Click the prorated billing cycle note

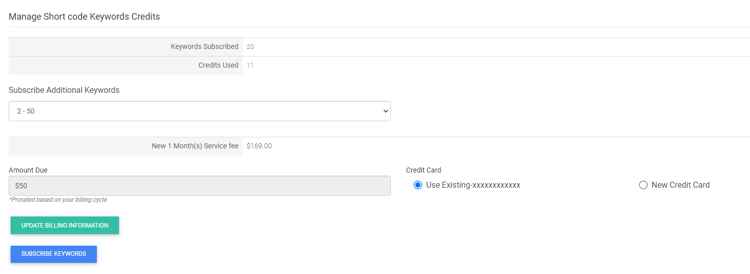click(x=58, y=200)
